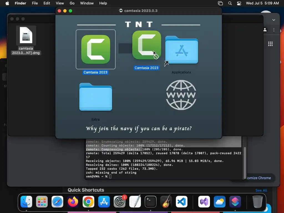Open Launchpad from the Dock

[42, 201]
